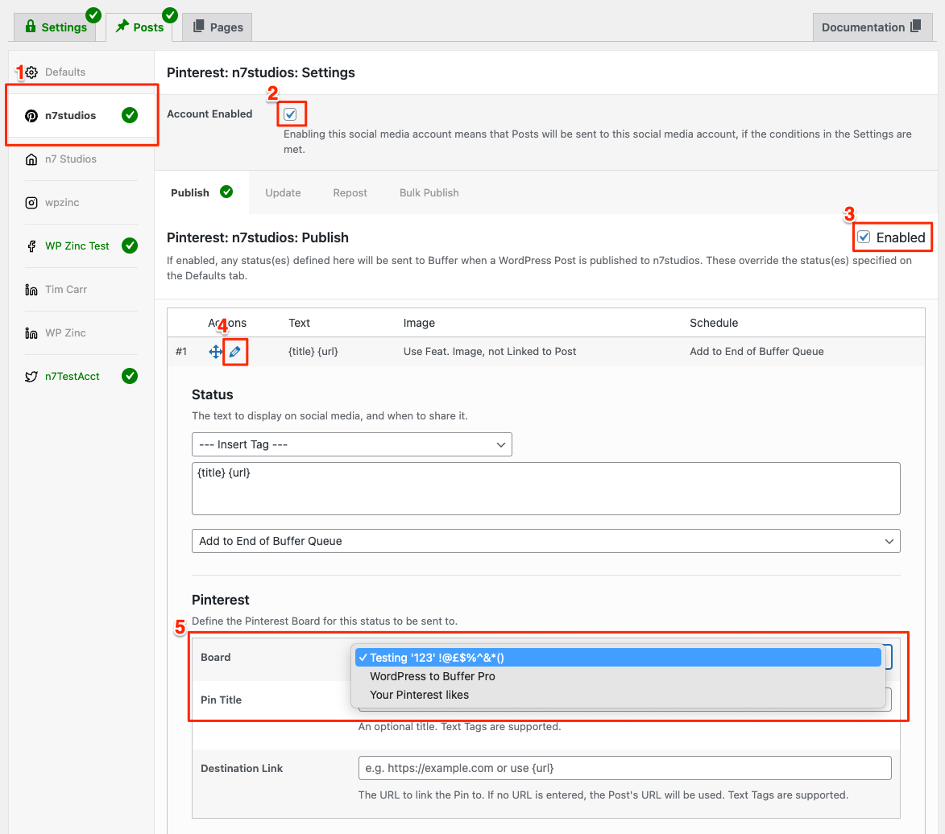The width and height of the screenshot is (945, 834).
Task: Switch to the Repost sub-tab
Action: pos(350,192)
